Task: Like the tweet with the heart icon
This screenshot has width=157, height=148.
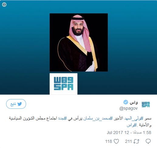Action: coord(116,141)
